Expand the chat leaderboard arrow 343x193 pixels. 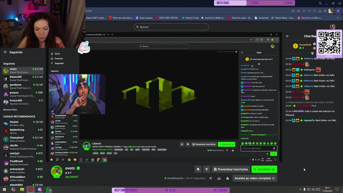(312, 53)
